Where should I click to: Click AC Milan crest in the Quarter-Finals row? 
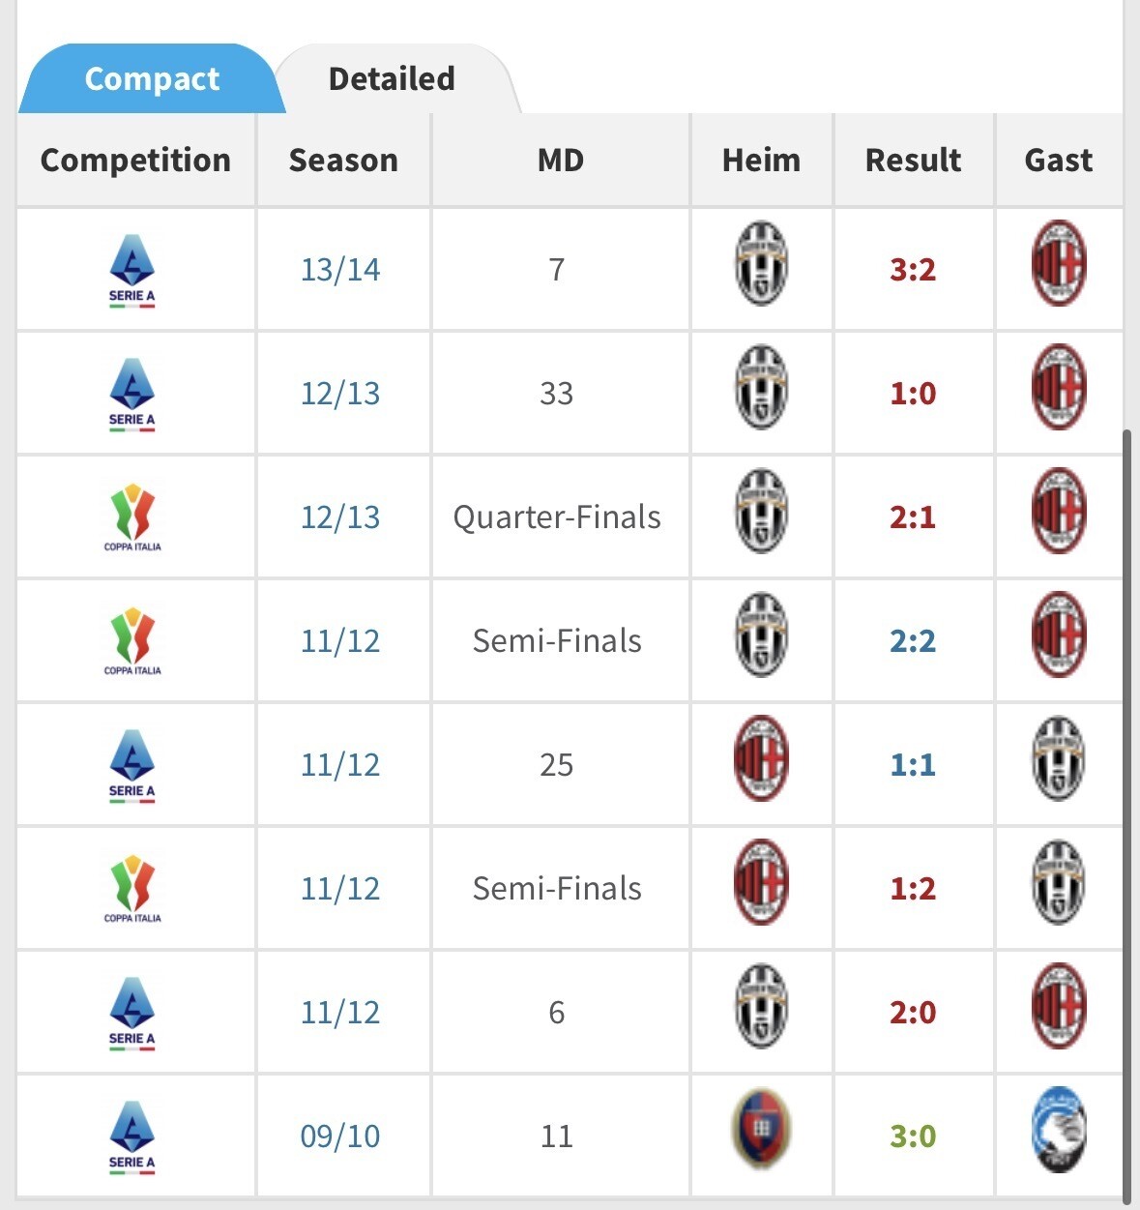(x=1059, y=511)
